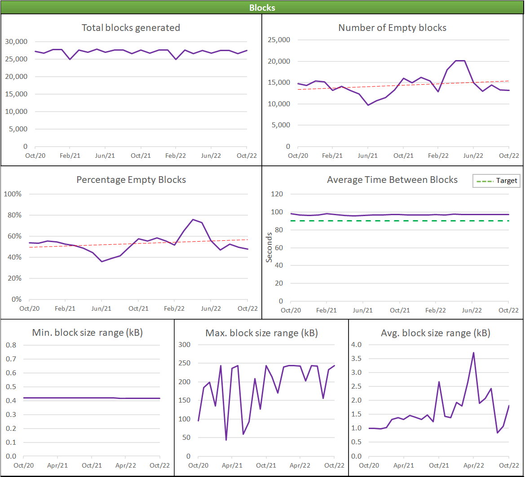The width and height of the screenshot is (525, 477).
Task: Click the Seconds axis label
Action: [269, 247]
